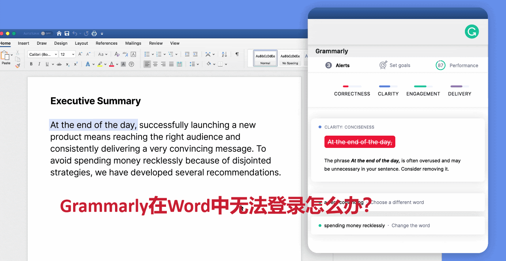Switch to the Insert ribbon tab
The height and width of the screenshot is (261, 506).
[23, 43]
